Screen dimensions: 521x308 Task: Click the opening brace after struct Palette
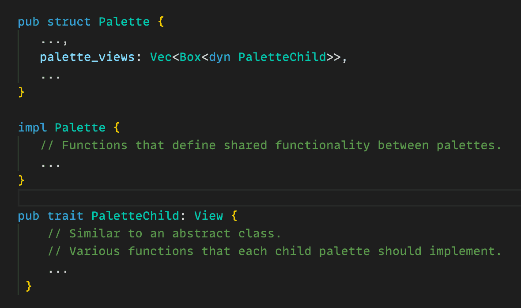[x=161, y=22]
